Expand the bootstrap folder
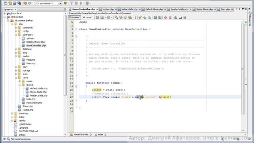 point(12,113)
